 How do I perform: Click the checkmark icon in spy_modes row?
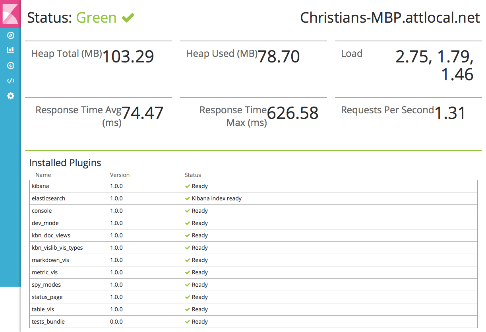187,285
